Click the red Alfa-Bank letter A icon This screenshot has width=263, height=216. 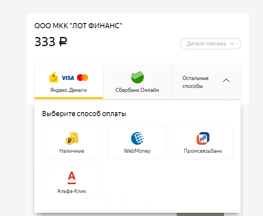(x=72, y=177)
